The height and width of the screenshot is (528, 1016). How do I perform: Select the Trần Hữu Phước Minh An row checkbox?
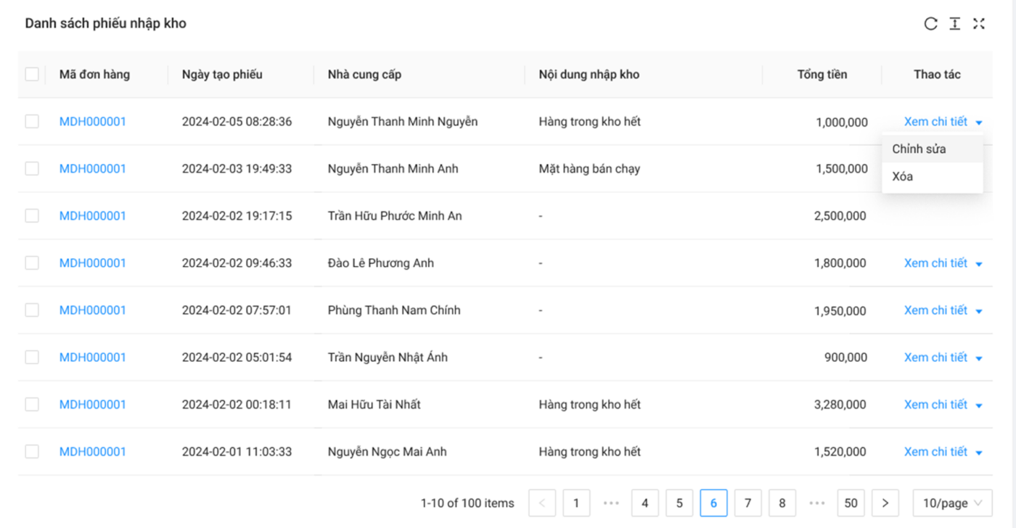coord(32,215)
